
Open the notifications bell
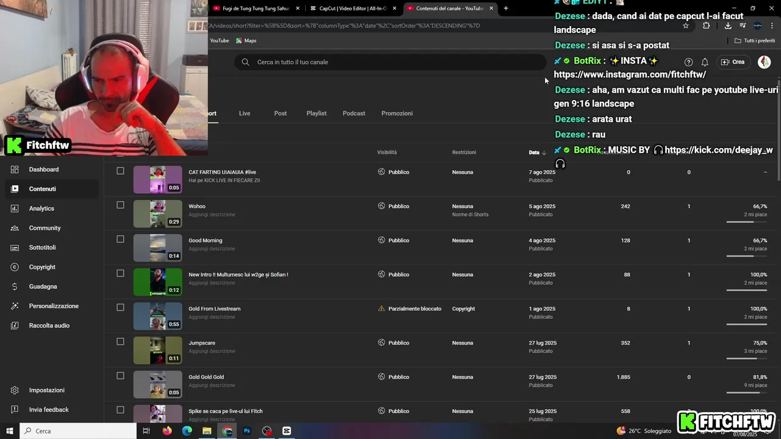tap(705, 62)
